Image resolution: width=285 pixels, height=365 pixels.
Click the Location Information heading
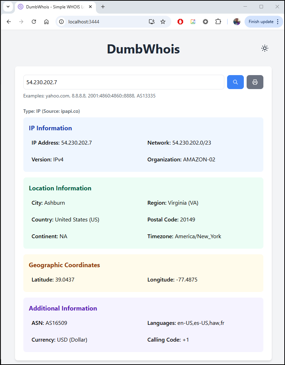(x=60, y=188)
